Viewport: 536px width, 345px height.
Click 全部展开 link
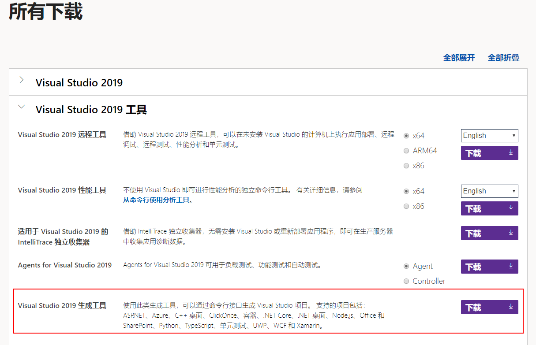click(459, 58)
